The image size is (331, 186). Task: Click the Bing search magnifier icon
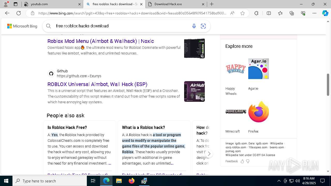[x=48, y=26]
